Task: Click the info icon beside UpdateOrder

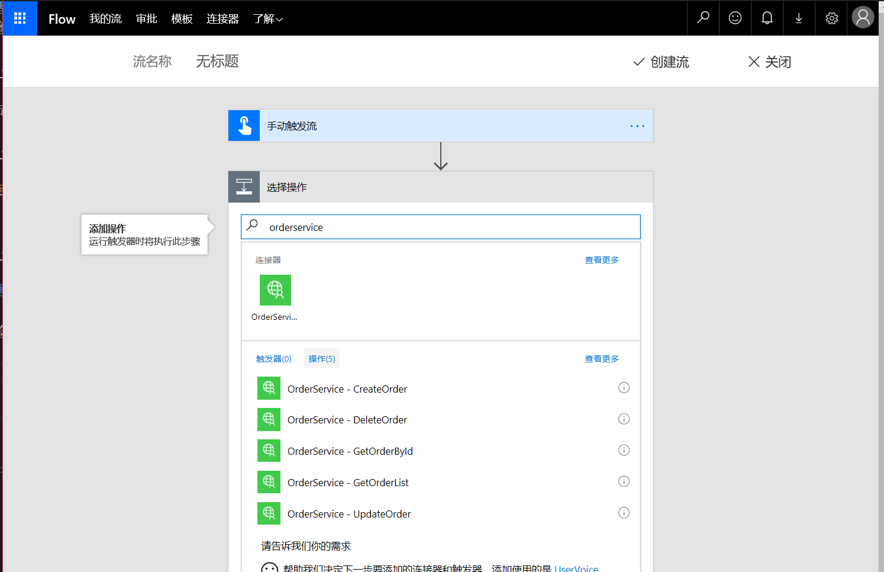Action: click(x=624, y=512)
